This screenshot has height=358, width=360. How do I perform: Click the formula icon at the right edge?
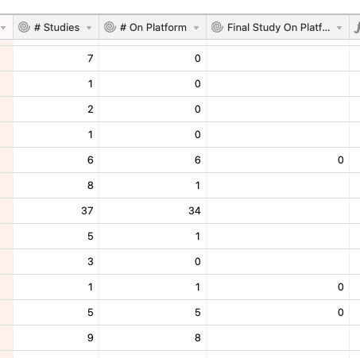[x=357, y=28]
